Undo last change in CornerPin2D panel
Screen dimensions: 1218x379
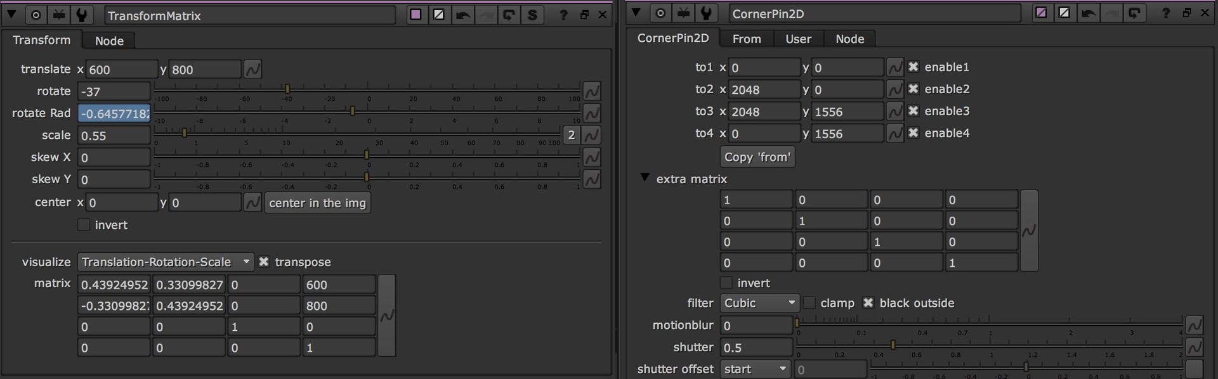pos(1088,13)
